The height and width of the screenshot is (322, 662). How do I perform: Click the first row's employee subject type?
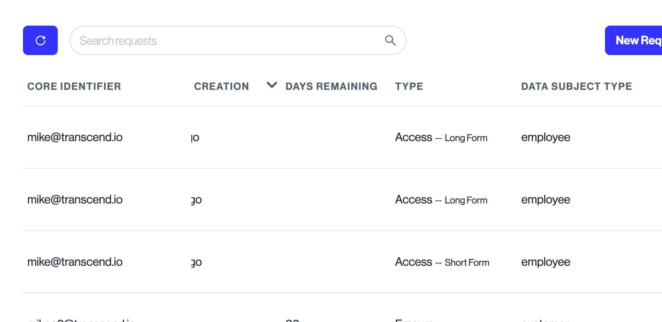pyautogui.click(x=545, y=137)
